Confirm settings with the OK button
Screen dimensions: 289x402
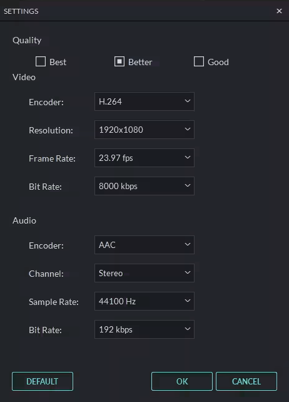coord(182,381)
